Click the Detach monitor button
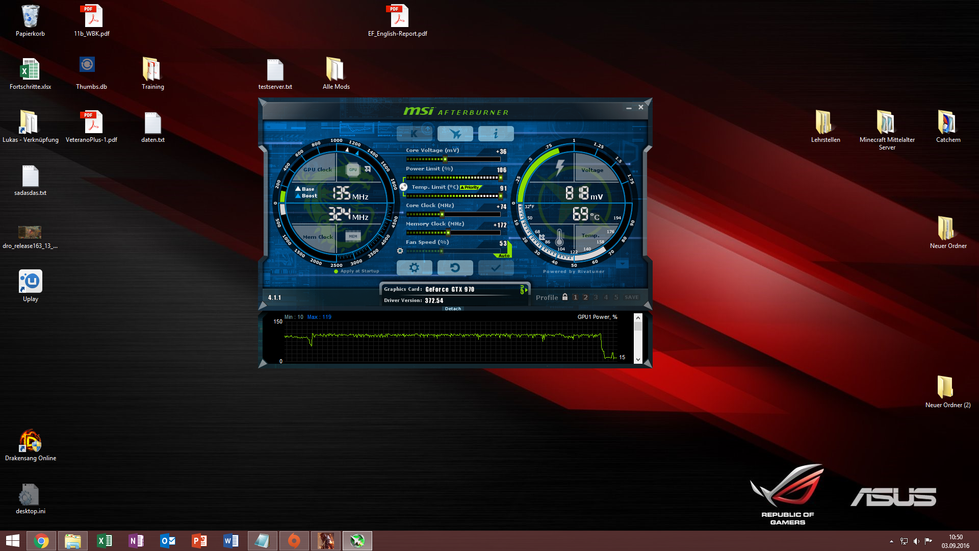Screen dimensions: 979x551 [x=453, y=309]
